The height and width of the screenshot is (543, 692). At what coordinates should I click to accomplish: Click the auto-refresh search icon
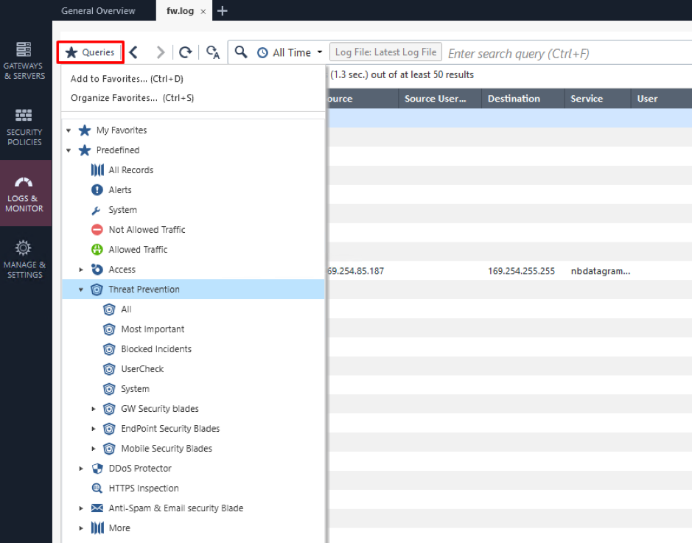213,52
